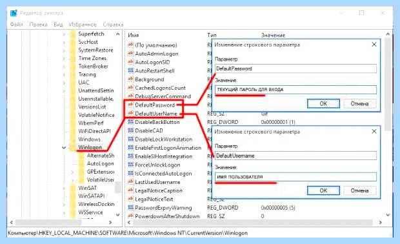Image resolution: width=400 pixels, height=244 pixels.
Task: Select the AutoLogon subkey under Winlogon
Action: (x=100, y=163)
